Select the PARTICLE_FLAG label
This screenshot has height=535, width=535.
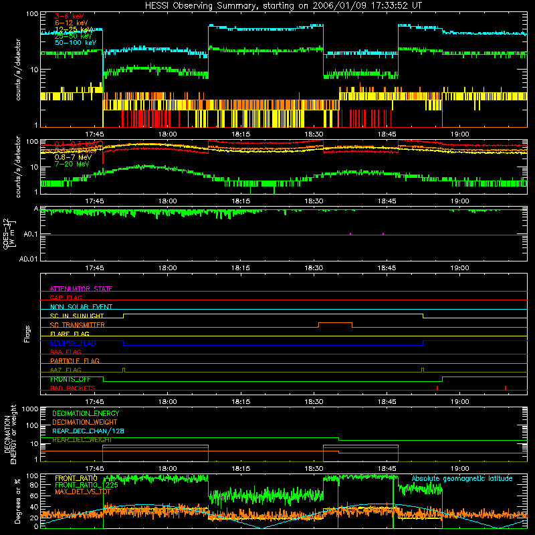[x=75, y=360]
